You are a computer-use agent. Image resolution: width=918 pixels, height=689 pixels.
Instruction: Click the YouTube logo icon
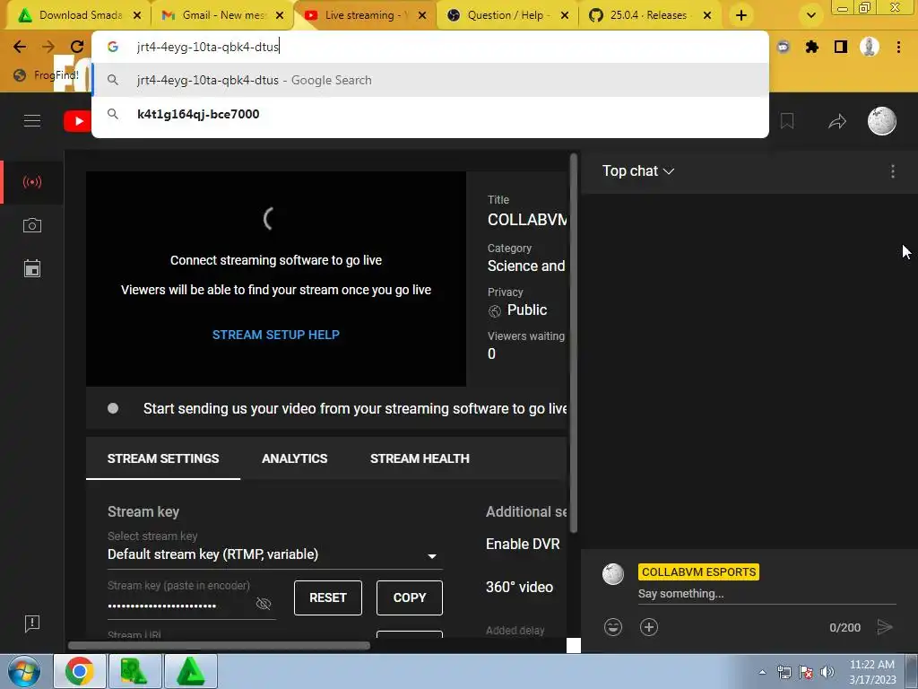77,121
